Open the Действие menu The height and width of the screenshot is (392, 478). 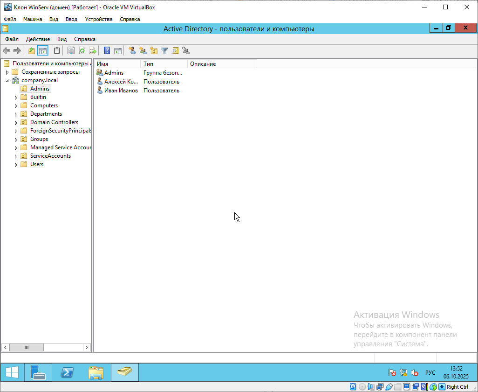(x=38, y=39)
